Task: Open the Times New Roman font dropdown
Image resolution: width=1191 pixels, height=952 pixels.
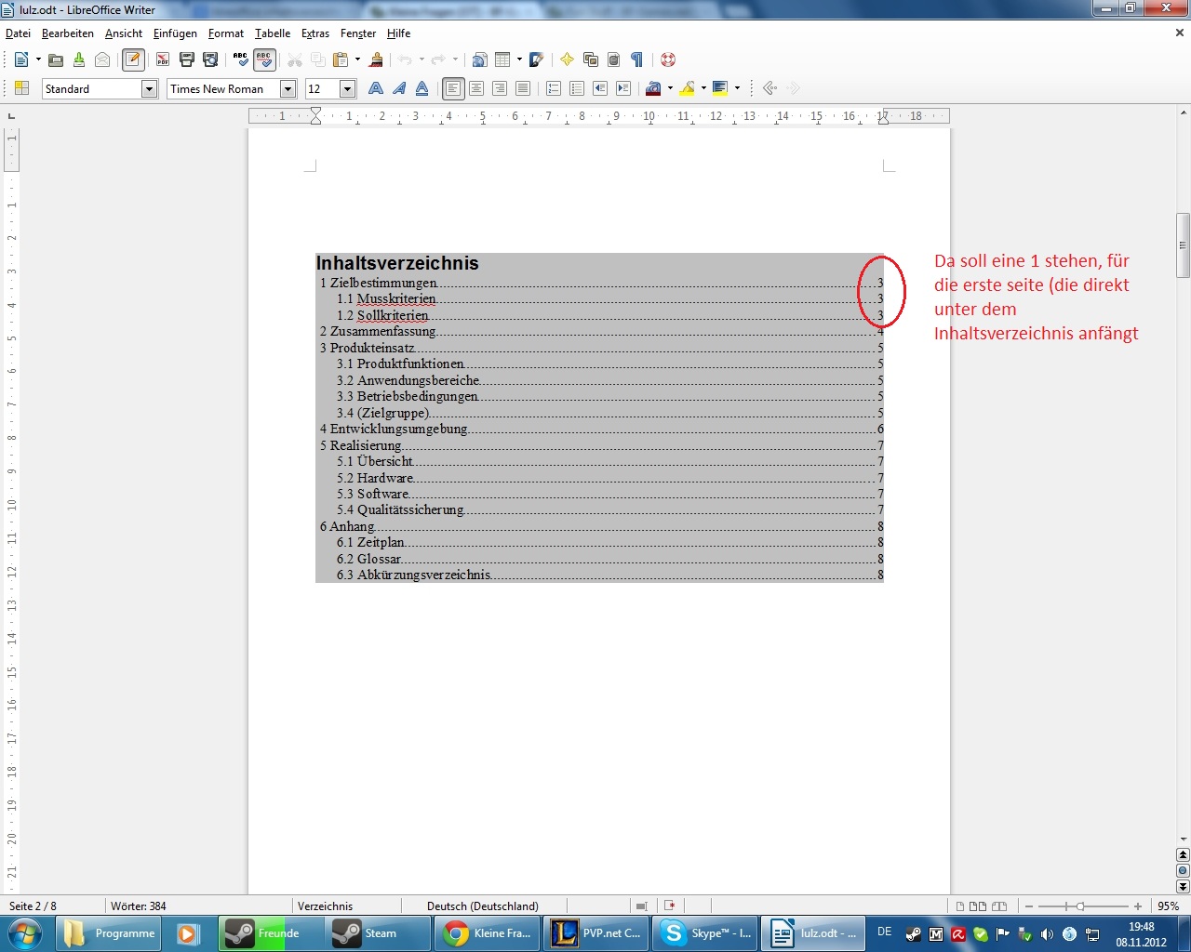Action: tap(288, 89)
